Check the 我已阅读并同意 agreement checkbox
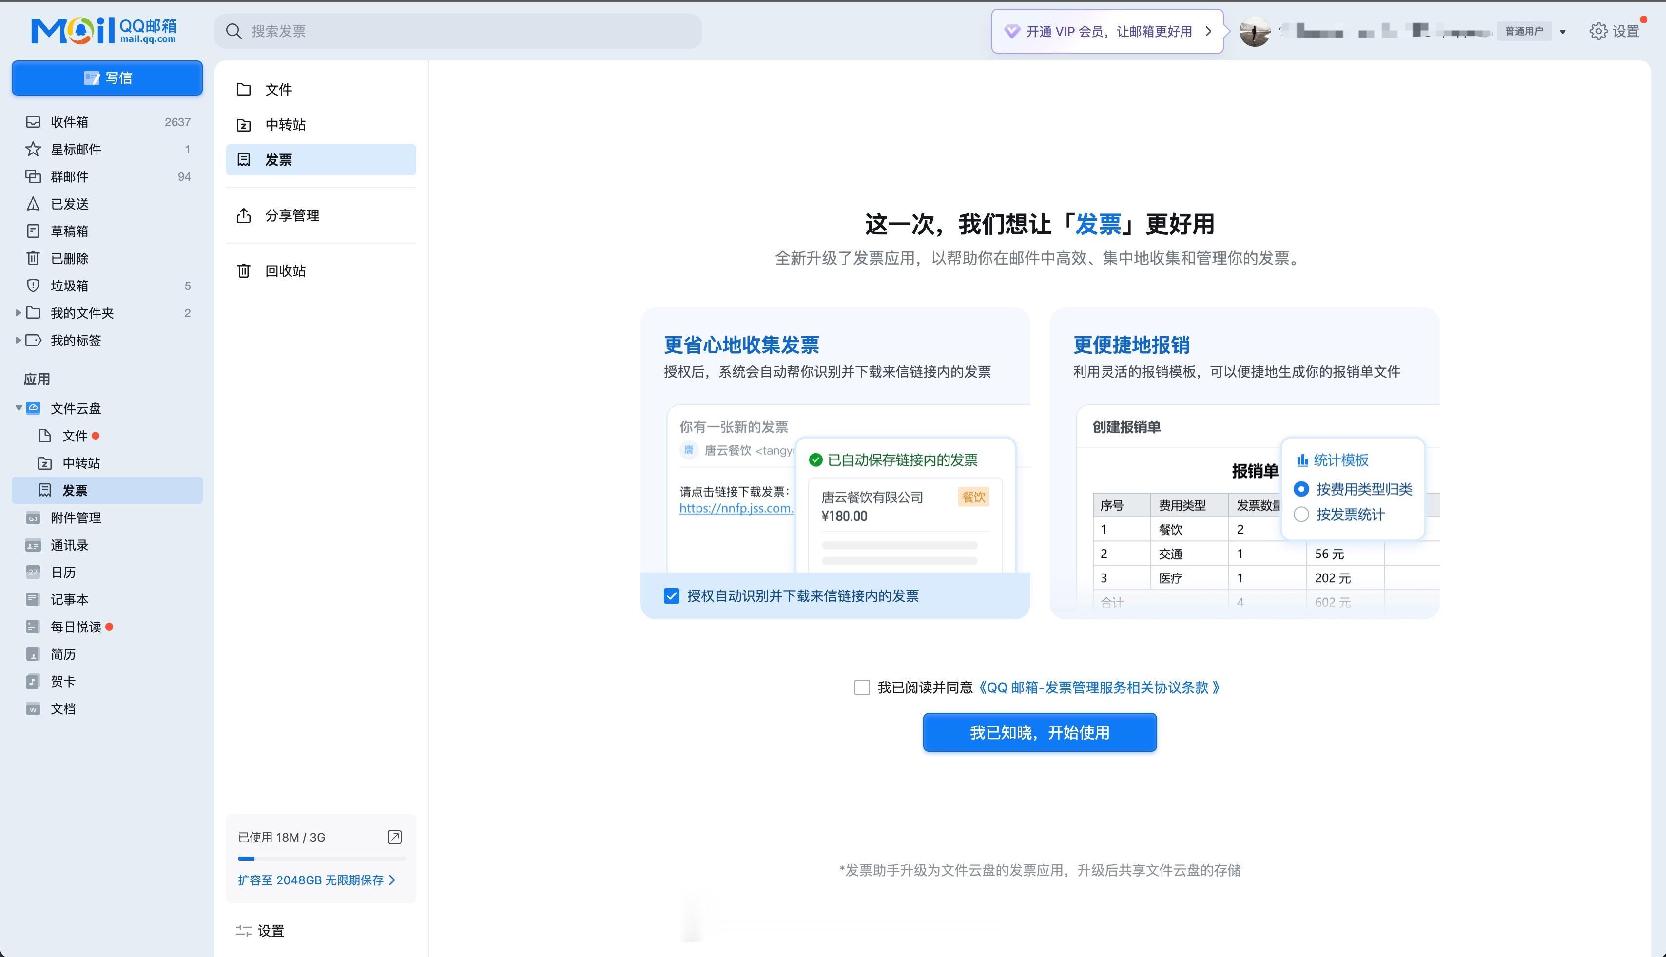1666x957 pixels. coord(862,688)
